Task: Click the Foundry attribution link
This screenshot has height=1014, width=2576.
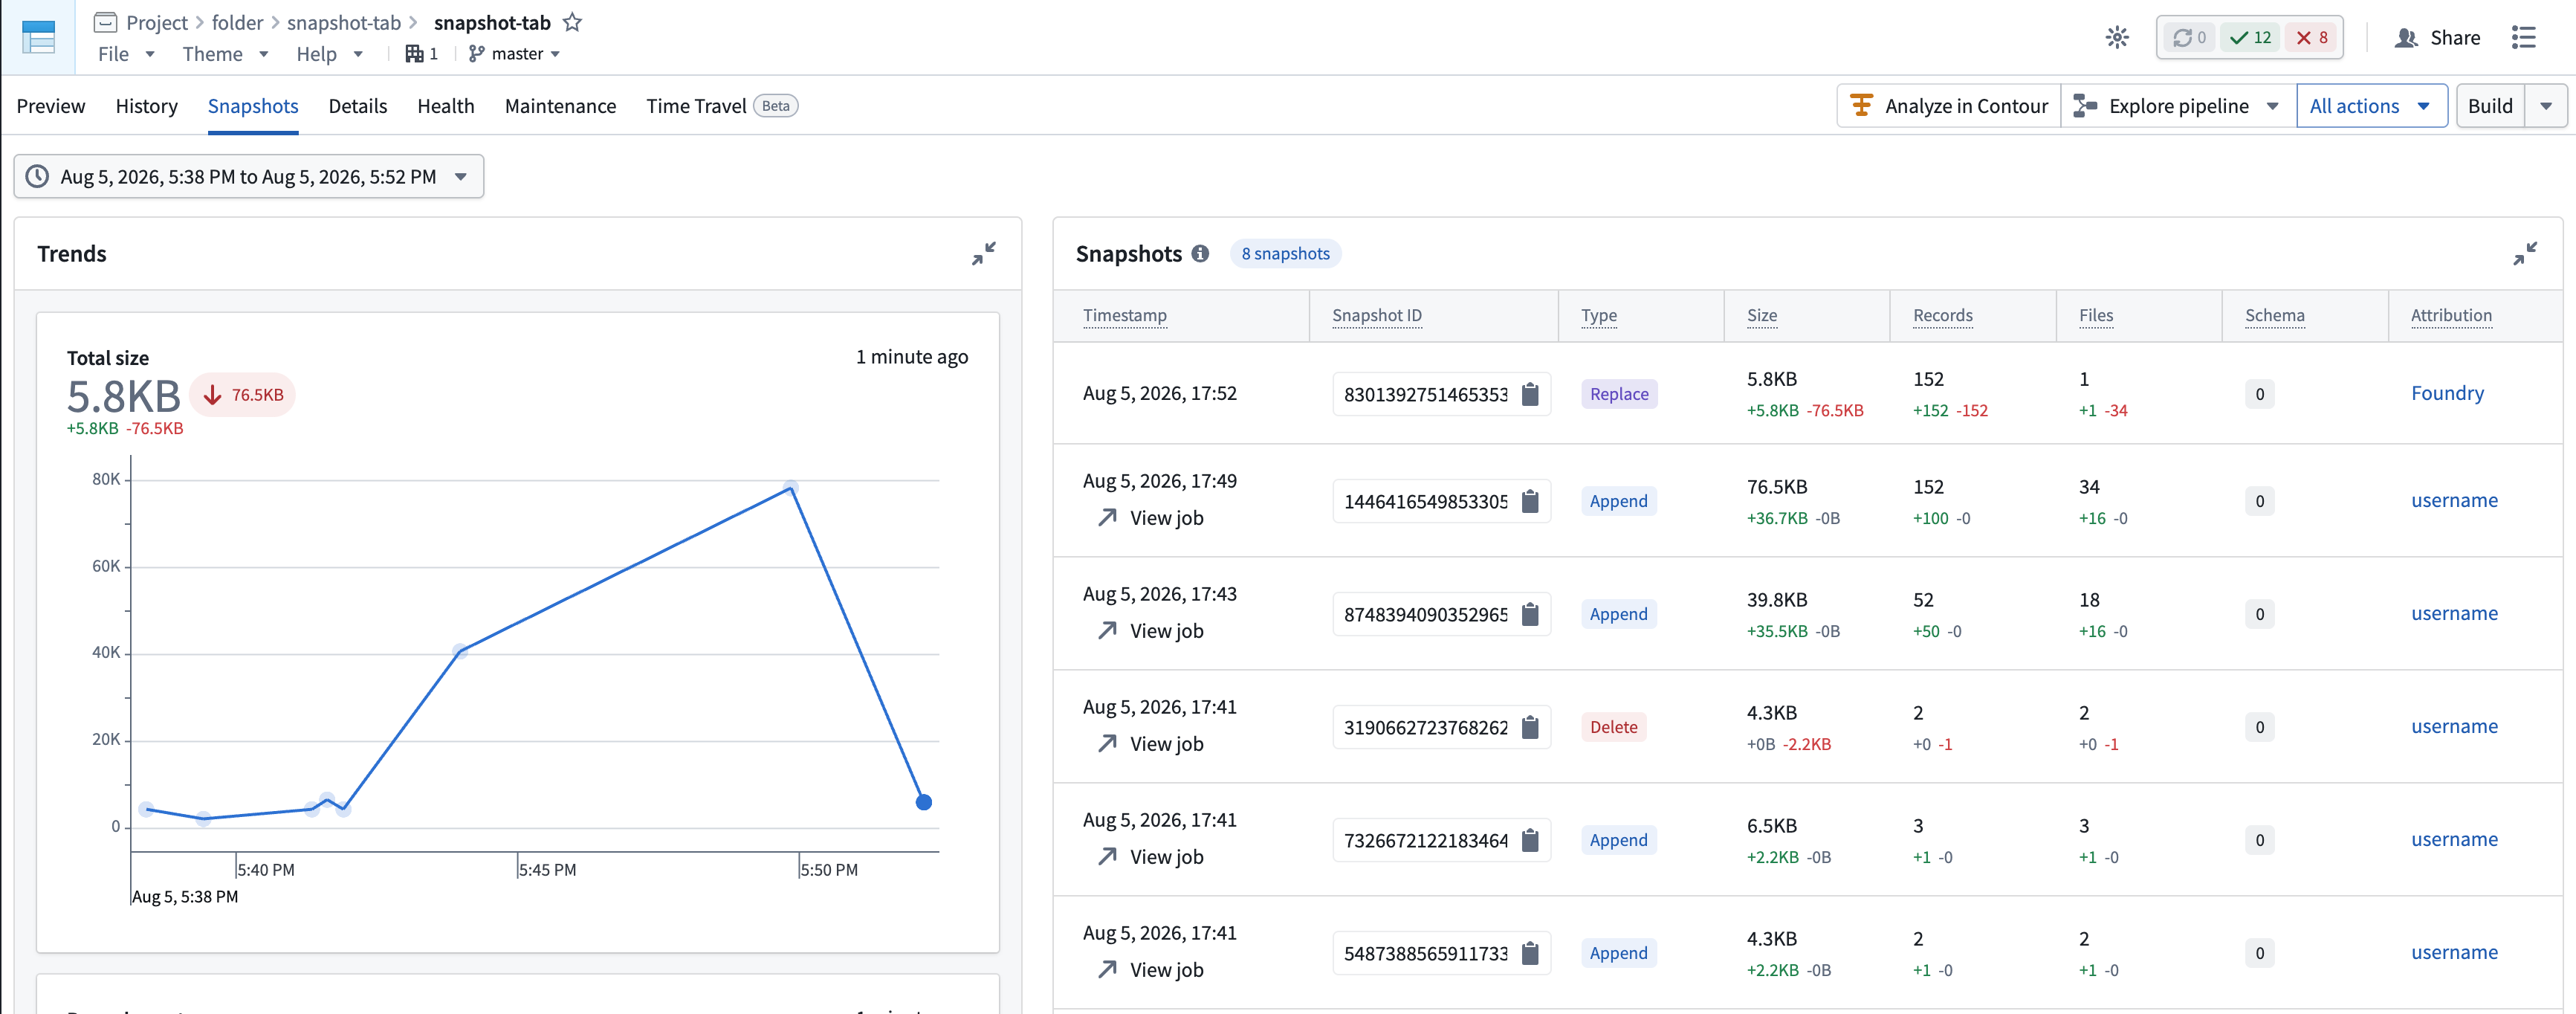Action: (x=2447, y=393)
